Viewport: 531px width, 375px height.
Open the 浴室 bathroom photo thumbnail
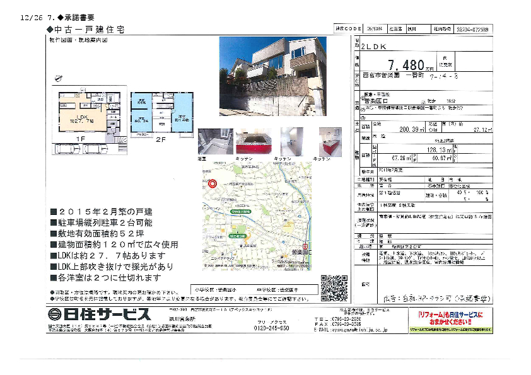pos(211,142)
